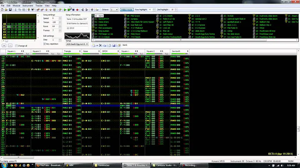
Task: Click the Speed value field
Action: 55,18
